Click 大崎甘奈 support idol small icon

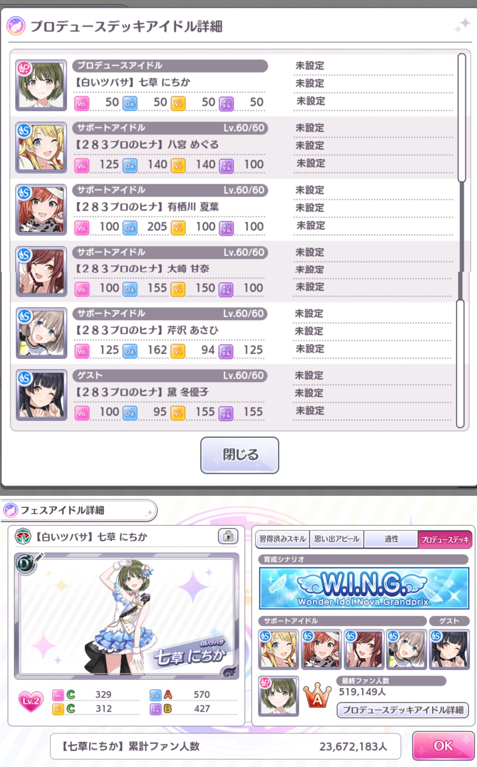pos(364,649)
